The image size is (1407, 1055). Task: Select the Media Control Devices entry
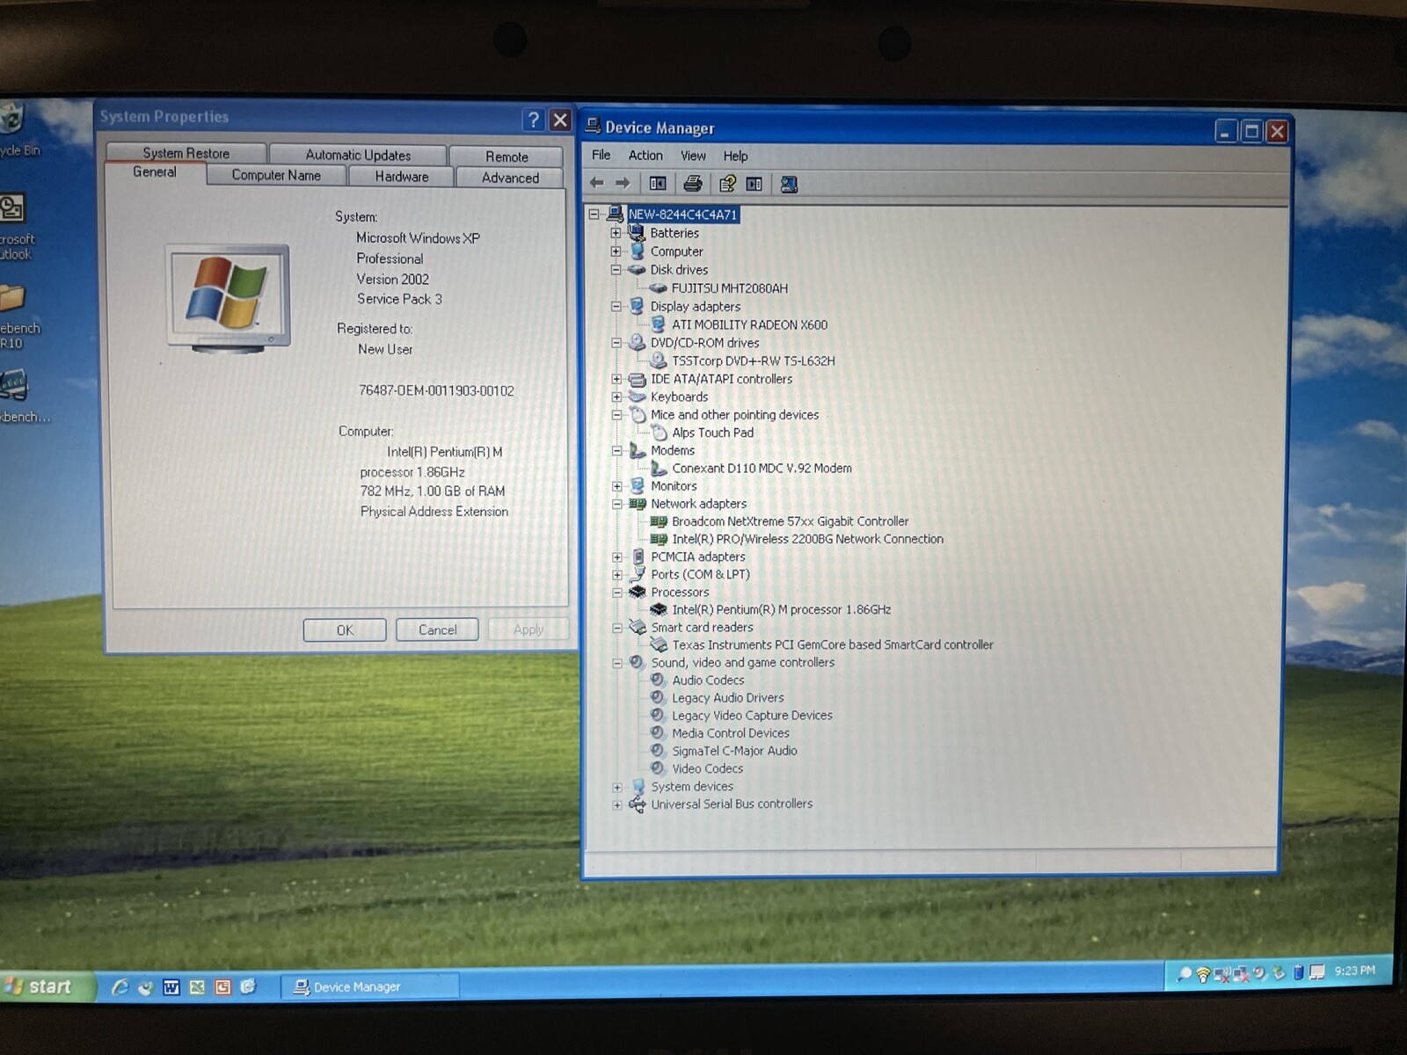coord(730,732)
